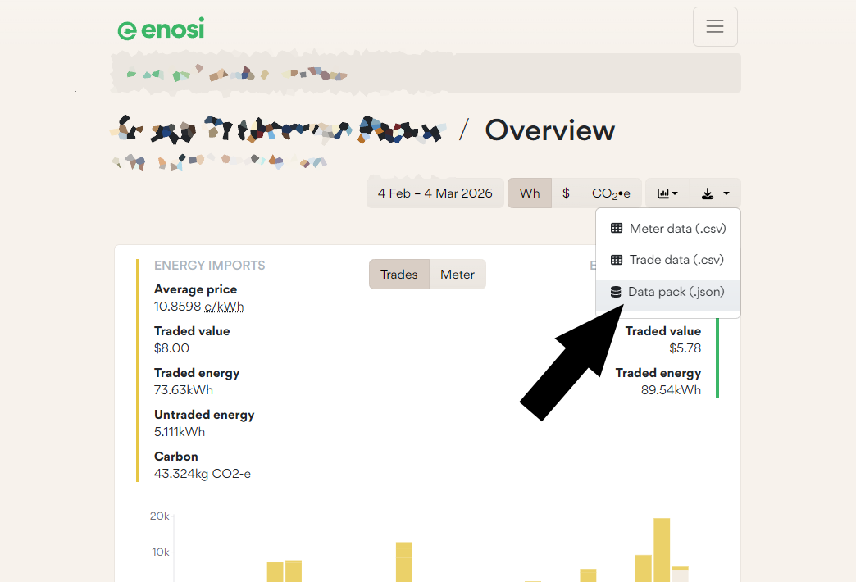Click the blurred breadcrumb link below the logo
Viewport: 856px width, 582px height.
(238, 75)
